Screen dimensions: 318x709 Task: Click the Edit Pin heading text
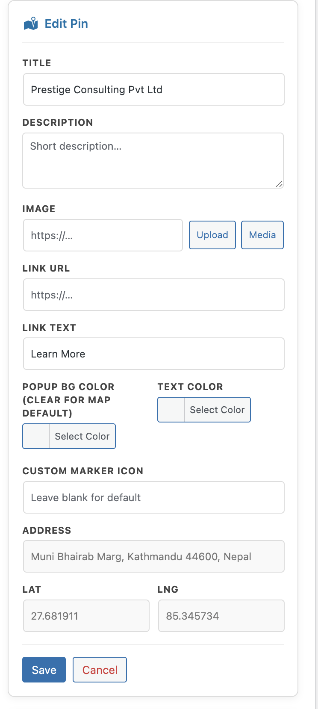[66, 24]
